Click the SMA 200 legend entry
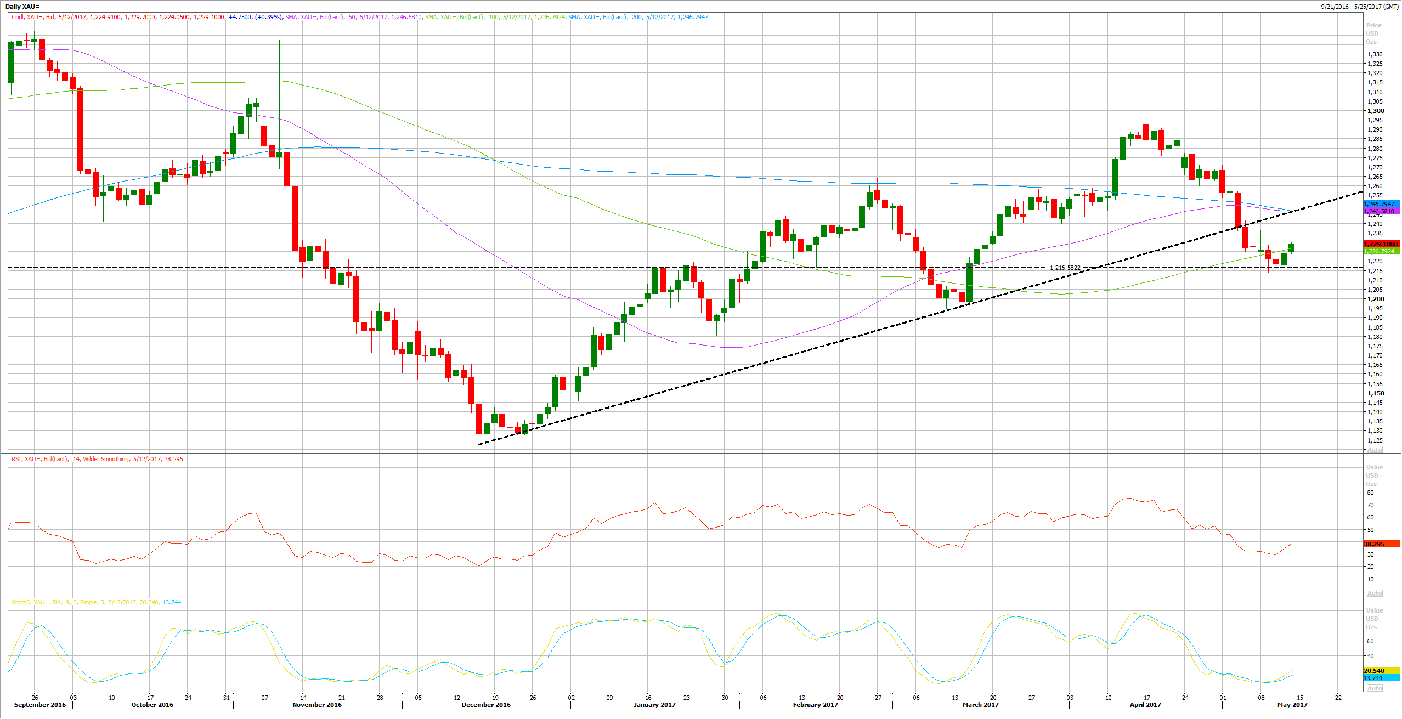 pyautogui.click(x=638, y=17)
